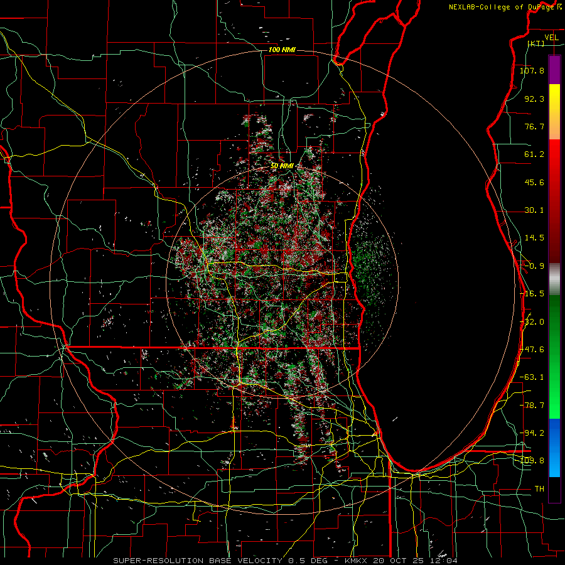Viewport: 565px width, 565px height.
Task: Select the -47.6 velocity scale value
Action: (x=532, y=350)
